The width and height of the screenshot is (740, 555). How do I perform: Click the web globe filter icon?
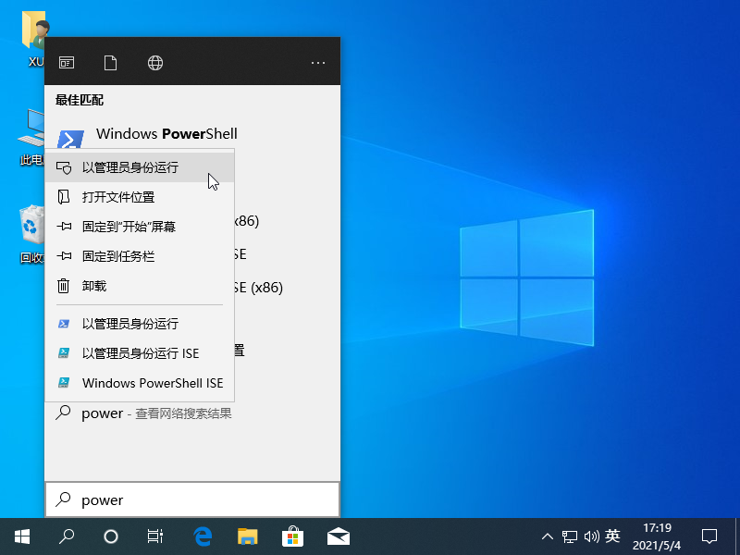[155, 63]
